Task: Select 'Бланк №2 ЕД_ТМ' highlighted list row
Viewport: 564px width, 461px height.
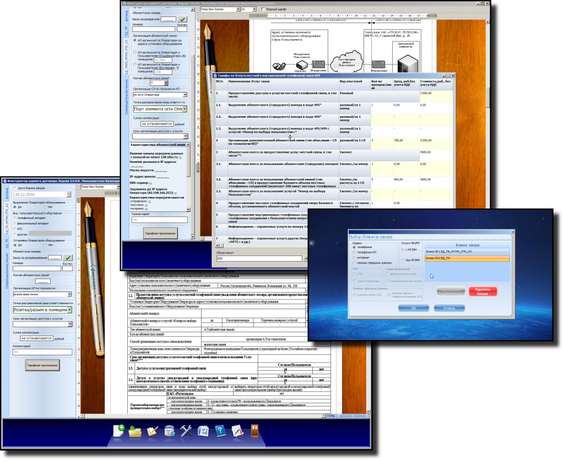Action: [x=467, y=259]
